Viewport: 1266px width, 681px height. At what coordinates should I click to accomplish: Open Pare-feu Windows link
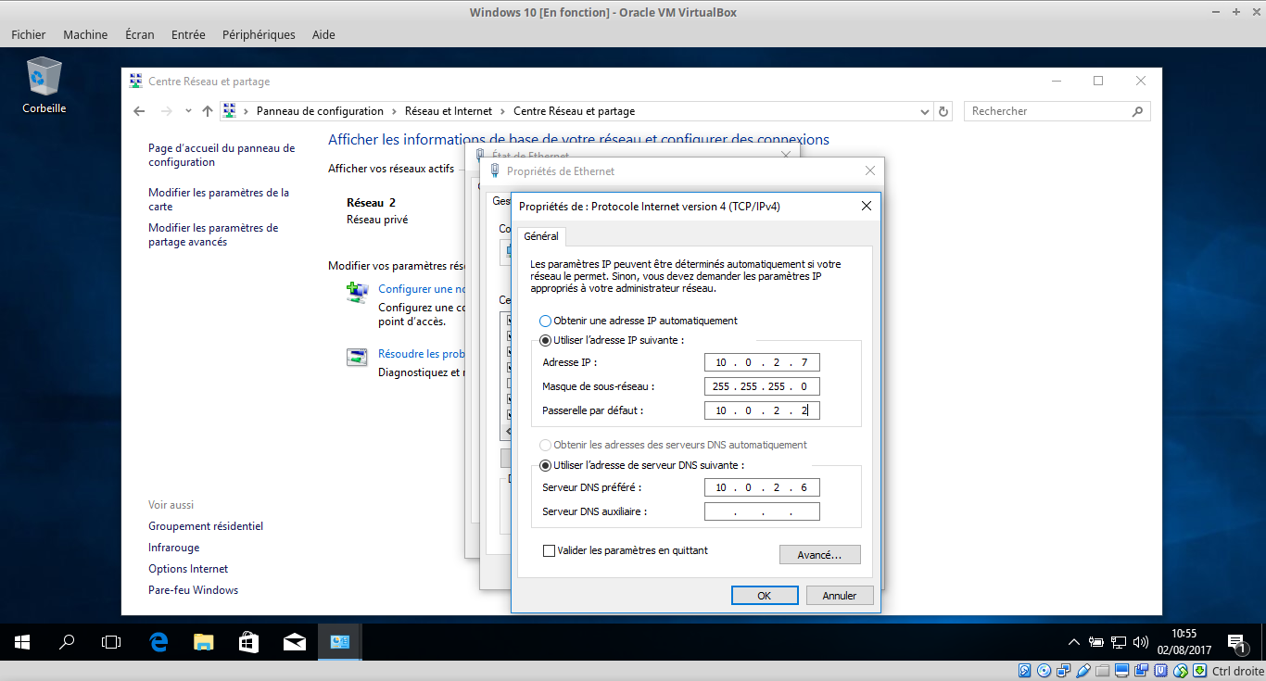(x=193, y=590)
